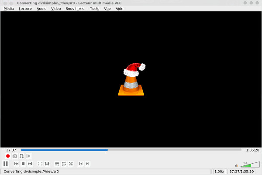Go to previous DVD chapter
The width and height of the screenshot is (262, 175).
tap(80, 164)
